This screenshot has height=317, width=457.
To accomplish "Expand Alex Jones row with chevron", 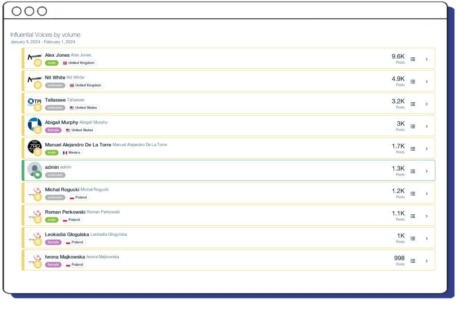I will point(427,59).
